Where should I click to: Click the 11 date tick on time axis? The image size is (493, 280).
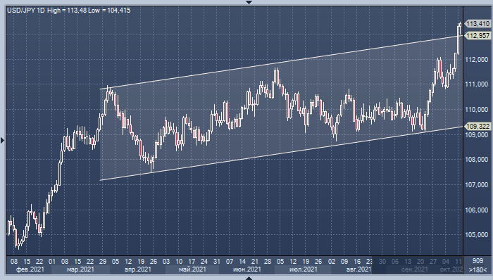pos(458,261)
